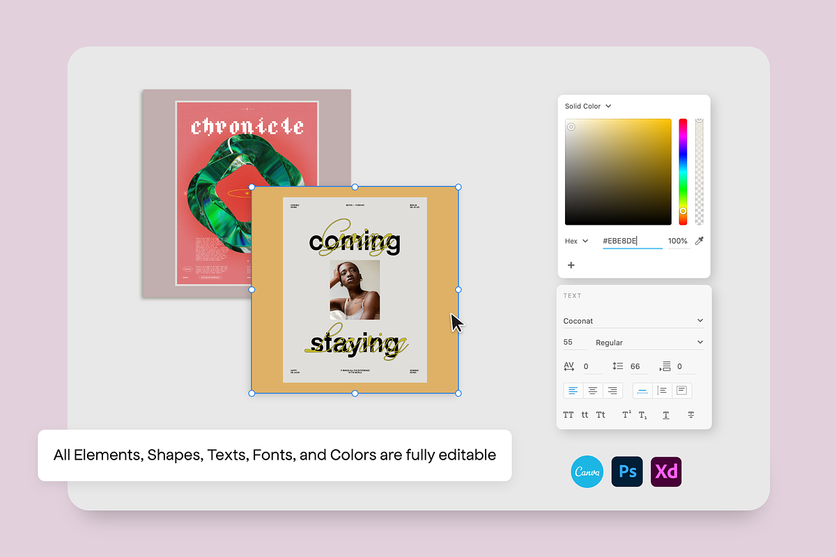Align text to the right

pyautogui.click(x=612, y=391)
